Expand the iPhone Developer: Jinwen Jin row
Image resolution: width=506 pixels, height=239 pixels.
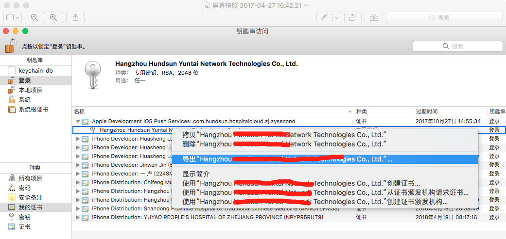[x=77, y=165]
